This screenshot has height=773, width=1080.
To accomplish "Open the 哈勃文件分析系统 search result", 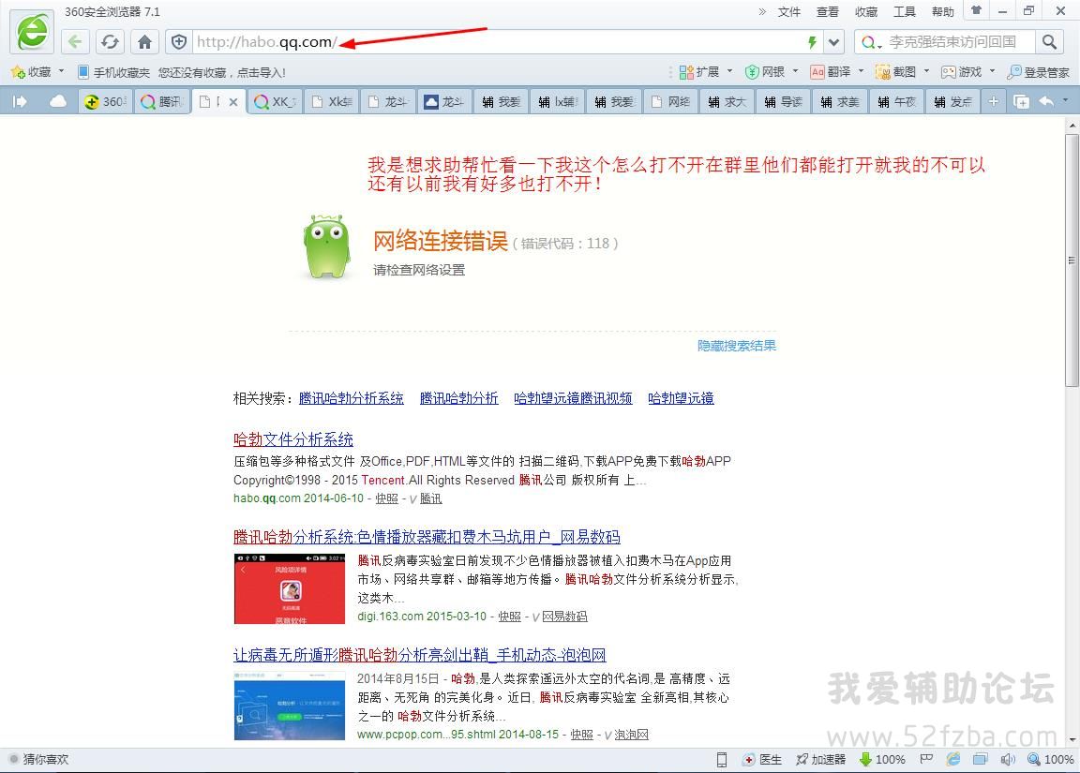I will [293, 439].
